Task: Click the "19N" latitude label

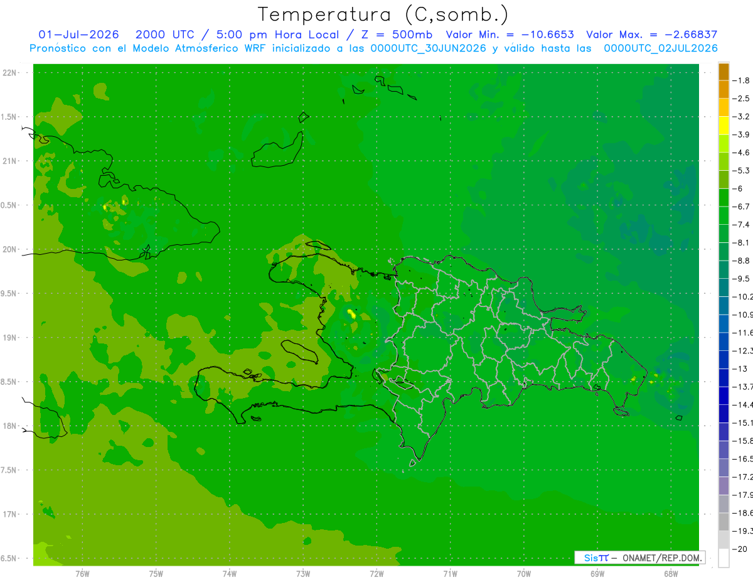Action: (9, 338)
